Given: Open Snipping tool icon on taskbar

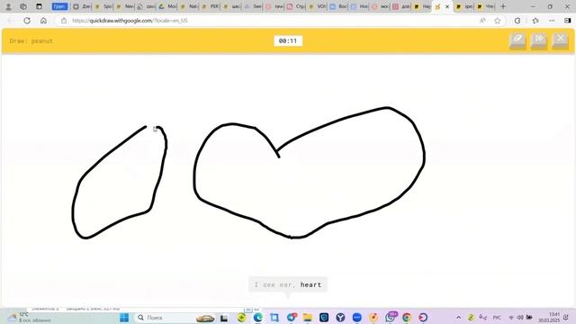Looking at the screenshot, I should click(274, 318).
